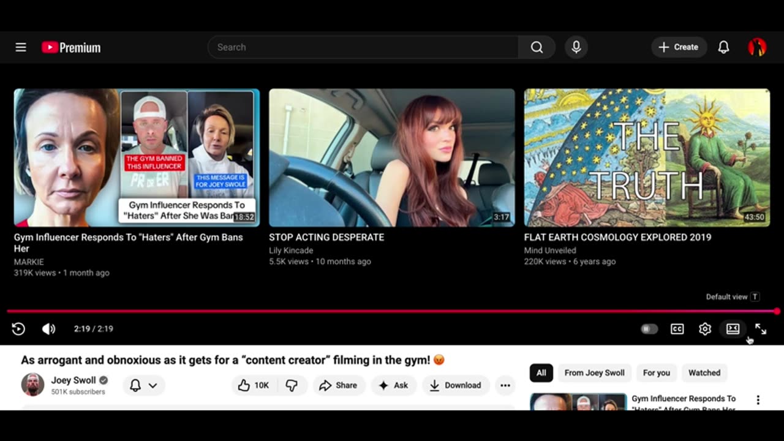Click the Download button
The height and width of the screenshot is (441, 784).
tap(455, 385)
